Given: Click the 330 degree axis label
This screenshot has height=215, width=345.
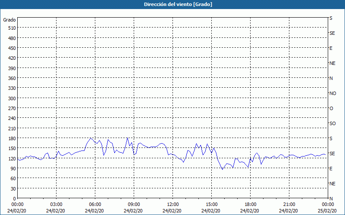Looking at the screenshot, I should click(12, 88).
